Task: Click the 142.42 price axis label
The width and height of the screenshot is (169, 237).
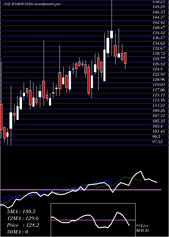Action: click(x=159, y=22)
